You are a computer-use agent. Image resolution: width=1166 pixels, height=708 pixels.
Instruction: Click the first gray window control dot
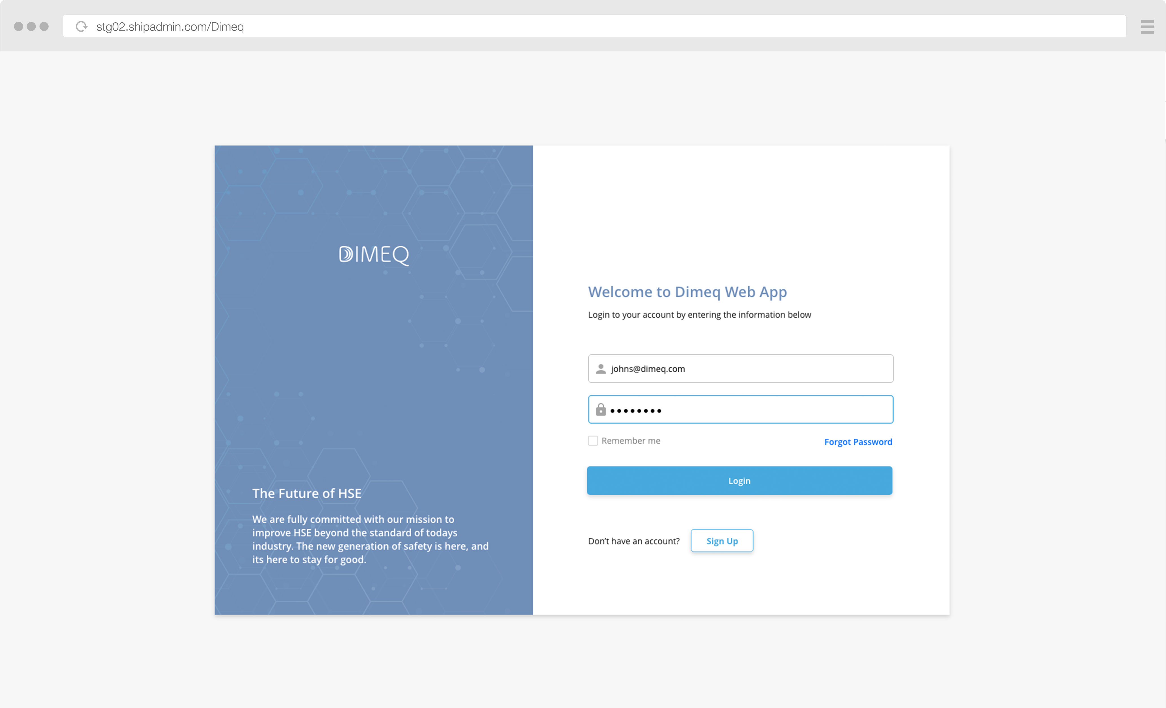(18, 27)
